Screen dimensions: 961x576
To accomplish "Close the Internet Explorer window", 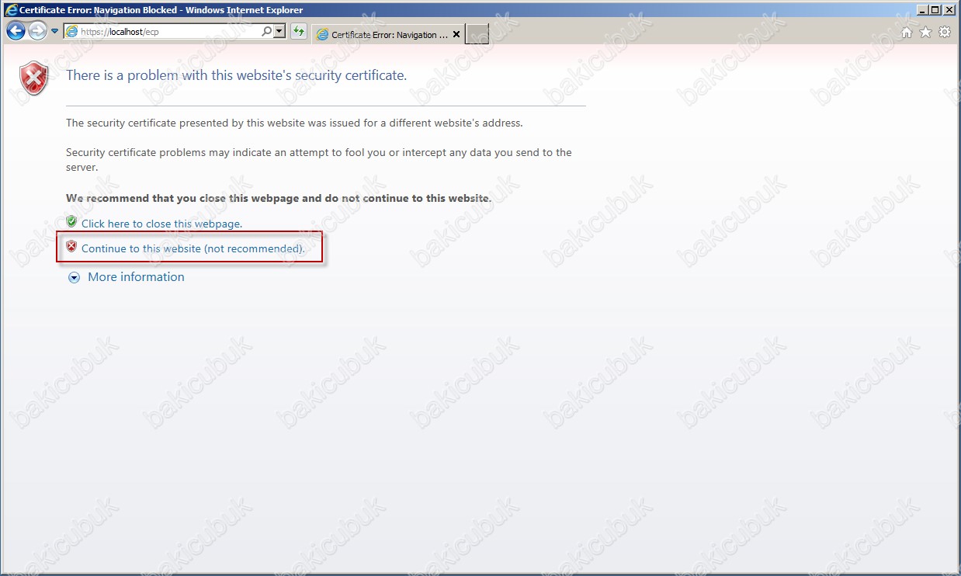I will coord(949,10).
